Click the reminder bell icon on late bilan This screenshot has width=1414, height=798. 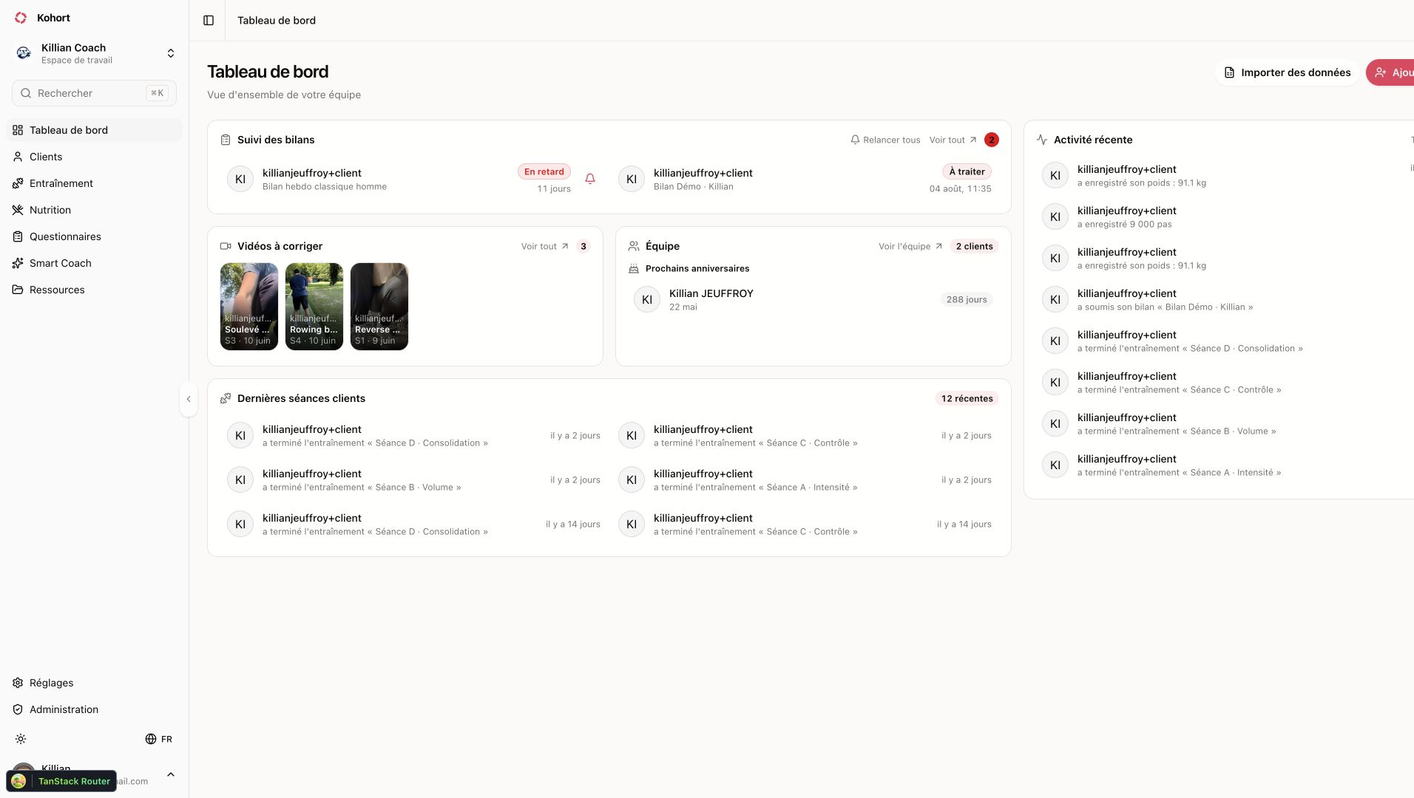590,179
